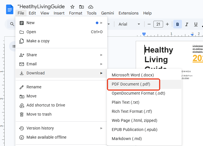Expand the Share submenu
The image size is (203, 146).
[x=61, y=55]
